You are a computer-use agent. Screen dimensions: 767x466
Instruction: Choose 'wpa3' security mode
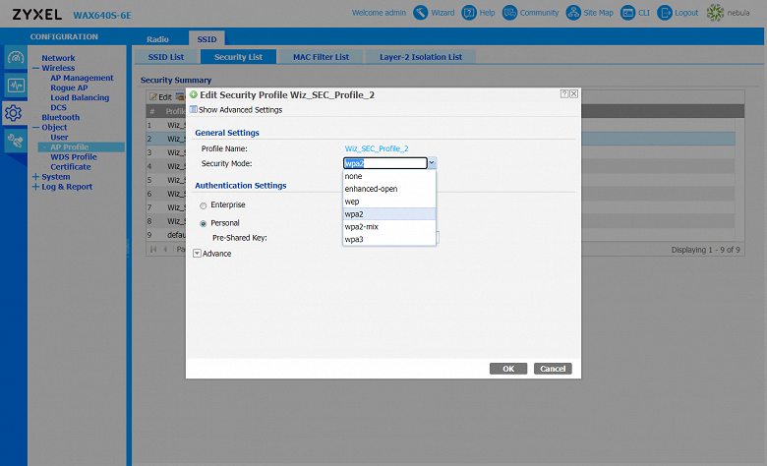pos(389,240)
